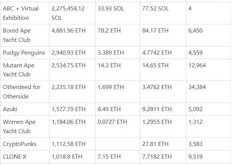Click the Pudgy Penguins collection name
Viewport: 232px width, 165px height.
pos(24,53)
